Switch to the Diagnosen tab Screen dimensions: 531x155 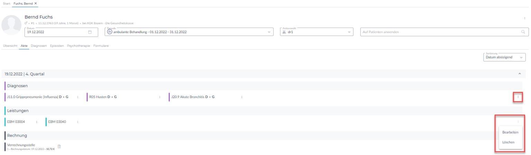(x=39, y=46)
